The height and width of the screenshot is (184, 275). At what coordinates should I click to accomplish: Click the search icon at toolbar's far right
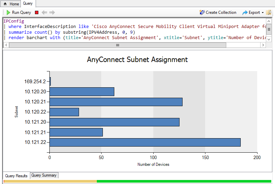click(269, 12)
